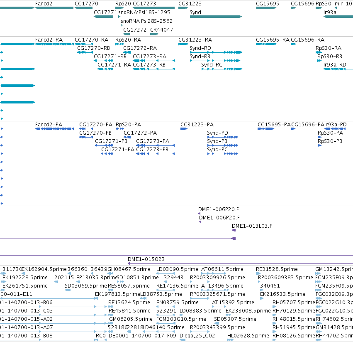
Task: Click the CG15695-RA transcript label
Action: pyautogui.click(x=273, y=40)
